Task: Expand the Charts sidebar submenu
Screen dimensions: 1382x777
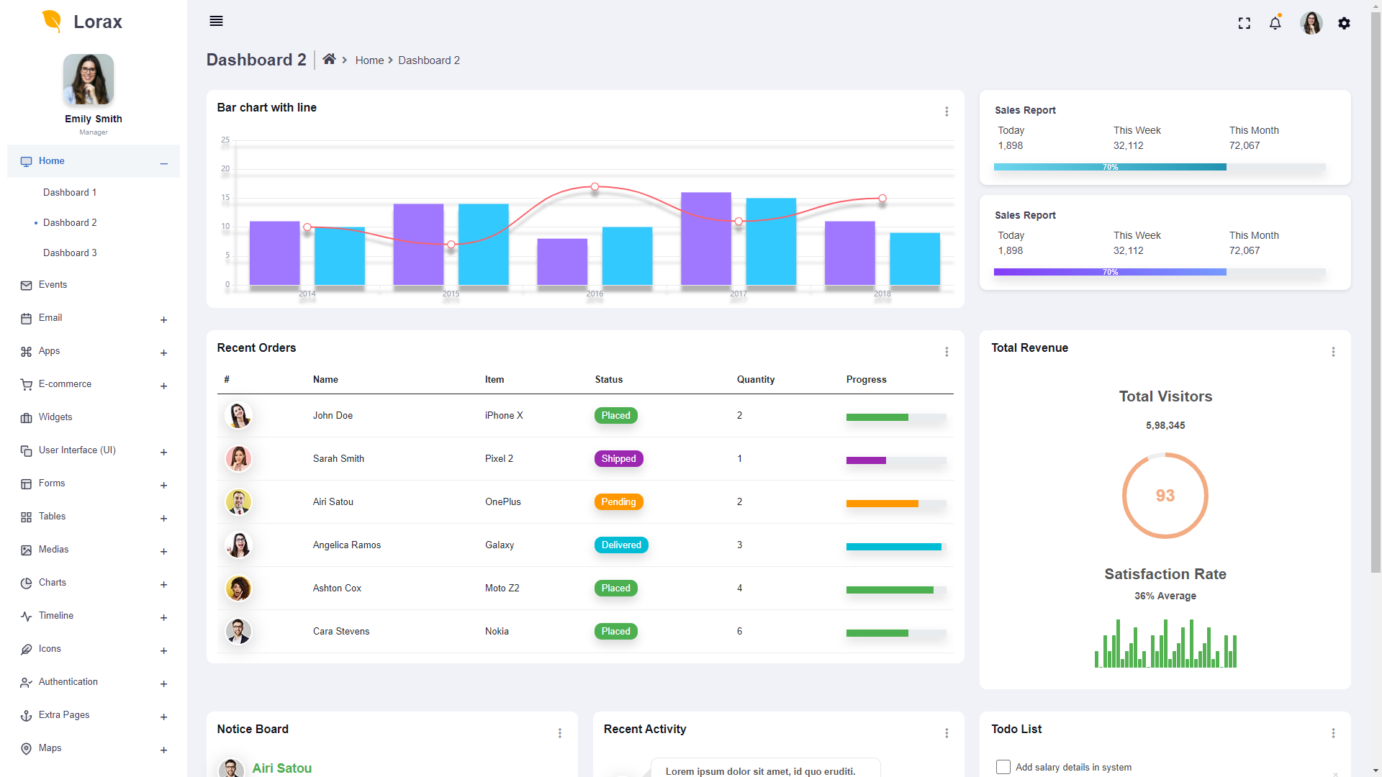Action: click(x=163, y=584)
